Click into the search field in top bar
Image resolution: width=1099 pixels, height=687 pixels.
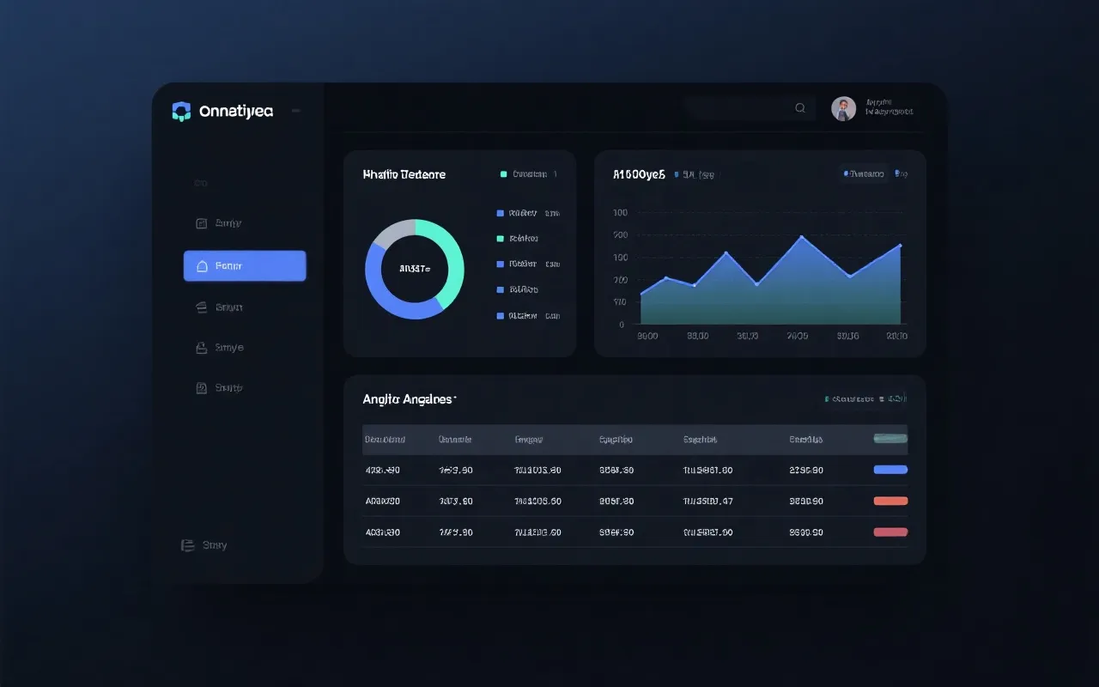738,108
